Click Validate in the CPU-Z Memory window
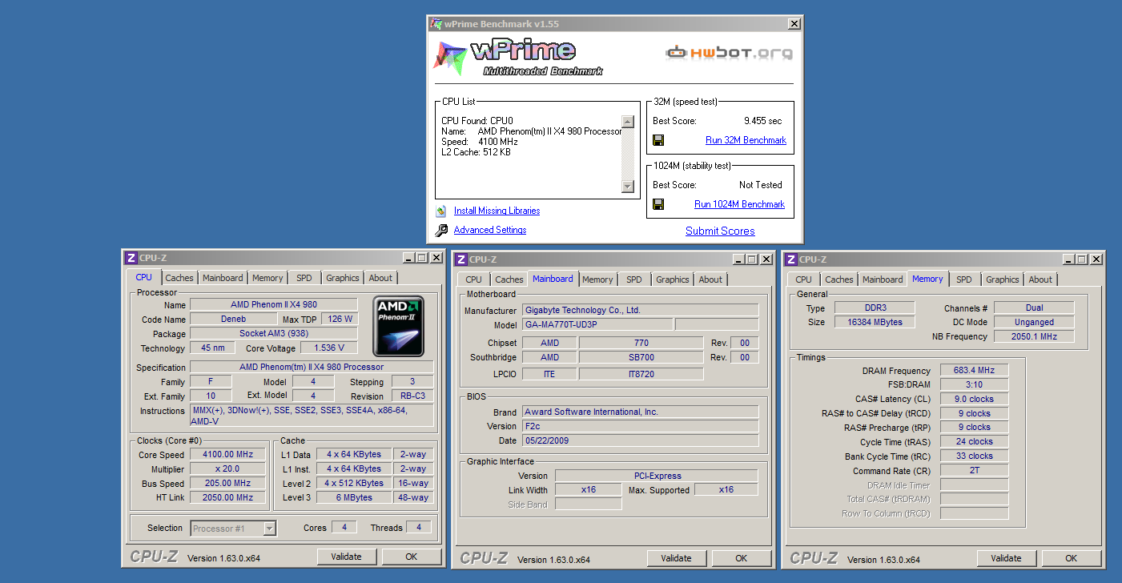Screen dimensions: 1122x583 [x=1007, y=558]
